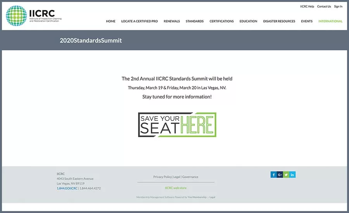349x213 pixels.
Task: Select the EDUCATION menu item
Action: click(249, 21)
